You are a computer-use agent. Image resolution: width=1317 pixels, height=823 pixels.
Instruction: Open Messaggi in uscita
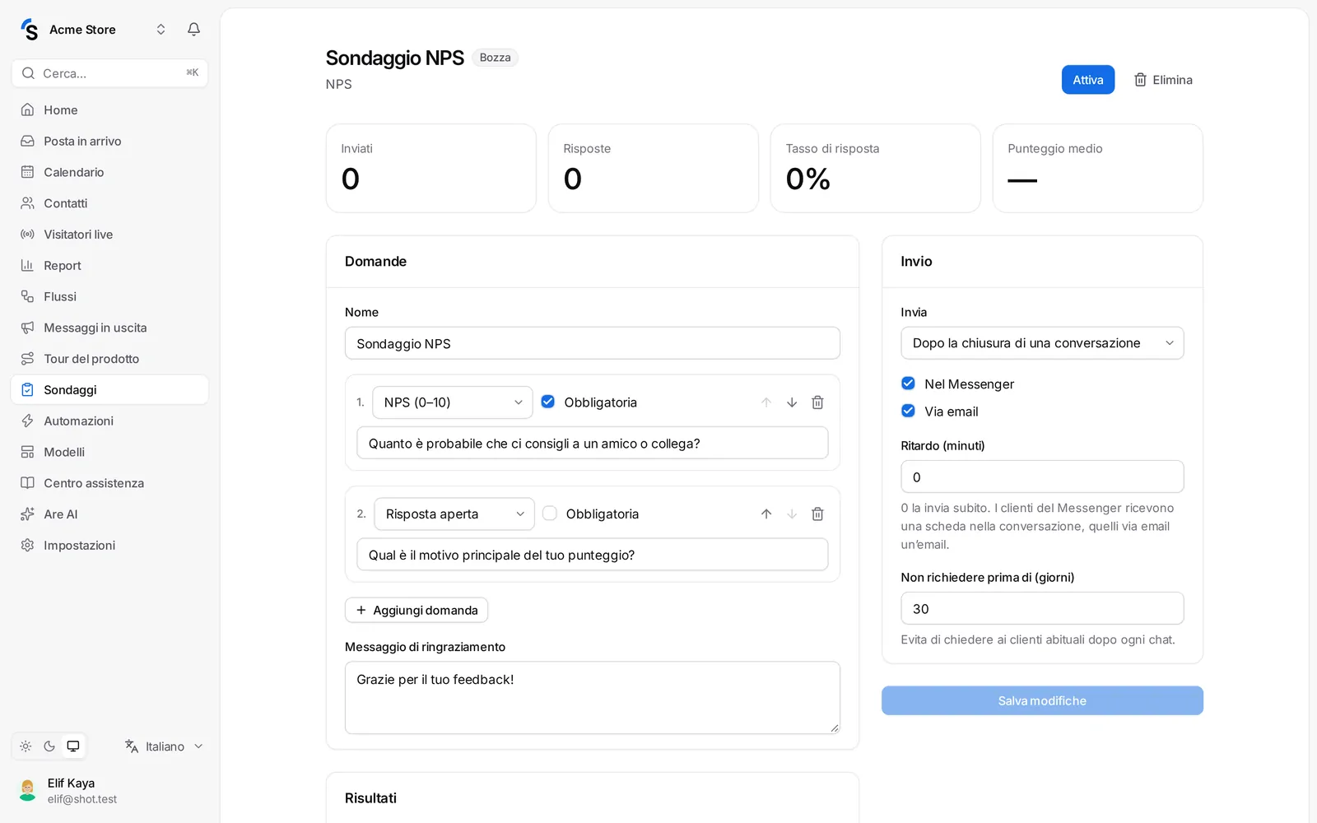(x=109, y=328)
